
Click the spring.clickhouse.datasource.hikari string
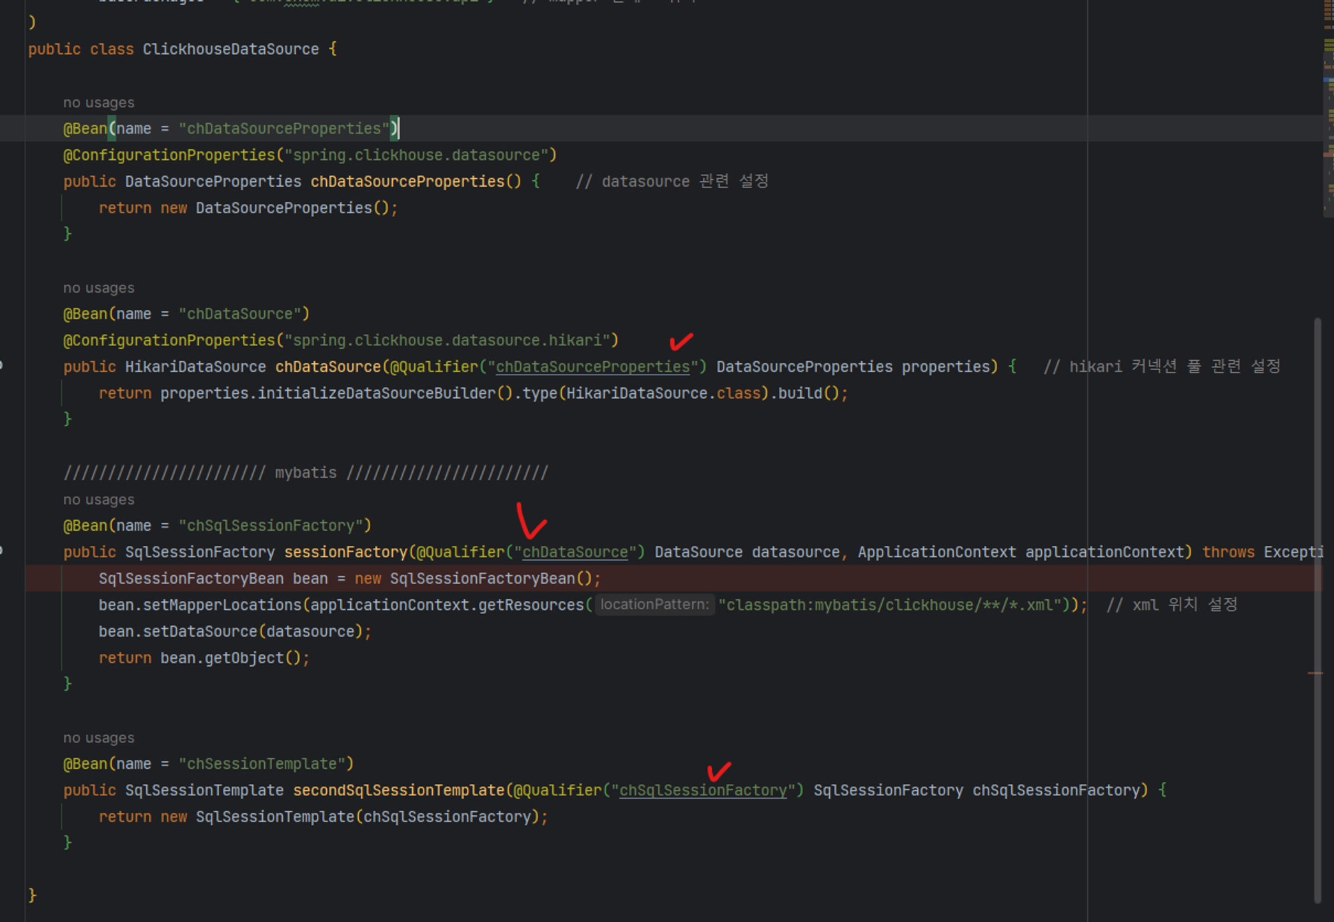[447, 341]
